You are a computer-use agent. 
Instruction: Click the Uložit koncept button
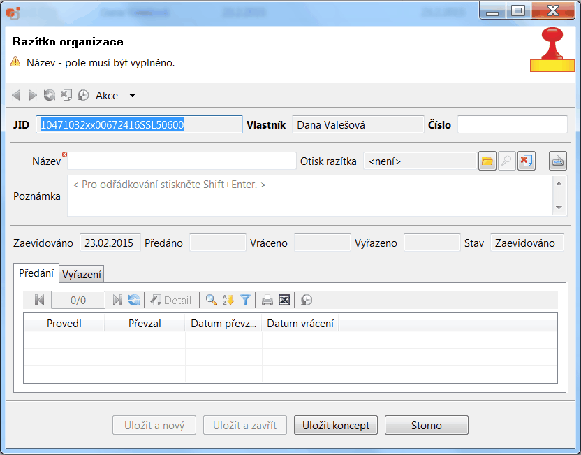[x=336, y=425]
